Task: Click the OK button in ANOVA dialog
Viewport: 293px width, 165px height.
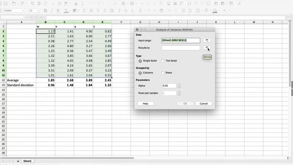Action: click(x=185, y=104)
